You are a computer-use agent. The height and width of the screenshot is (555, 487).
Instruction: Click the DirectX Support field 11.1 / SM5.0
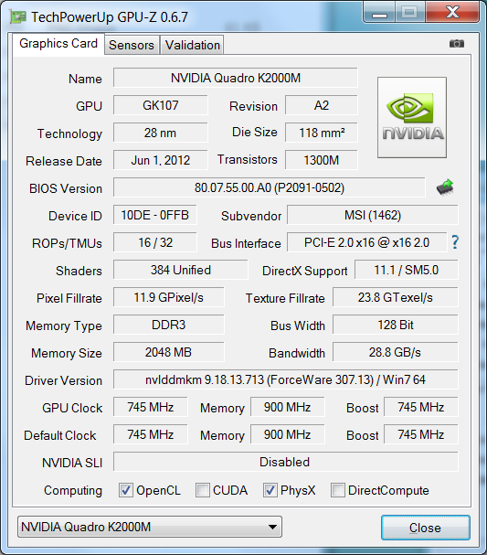click(x=407, y=270)
